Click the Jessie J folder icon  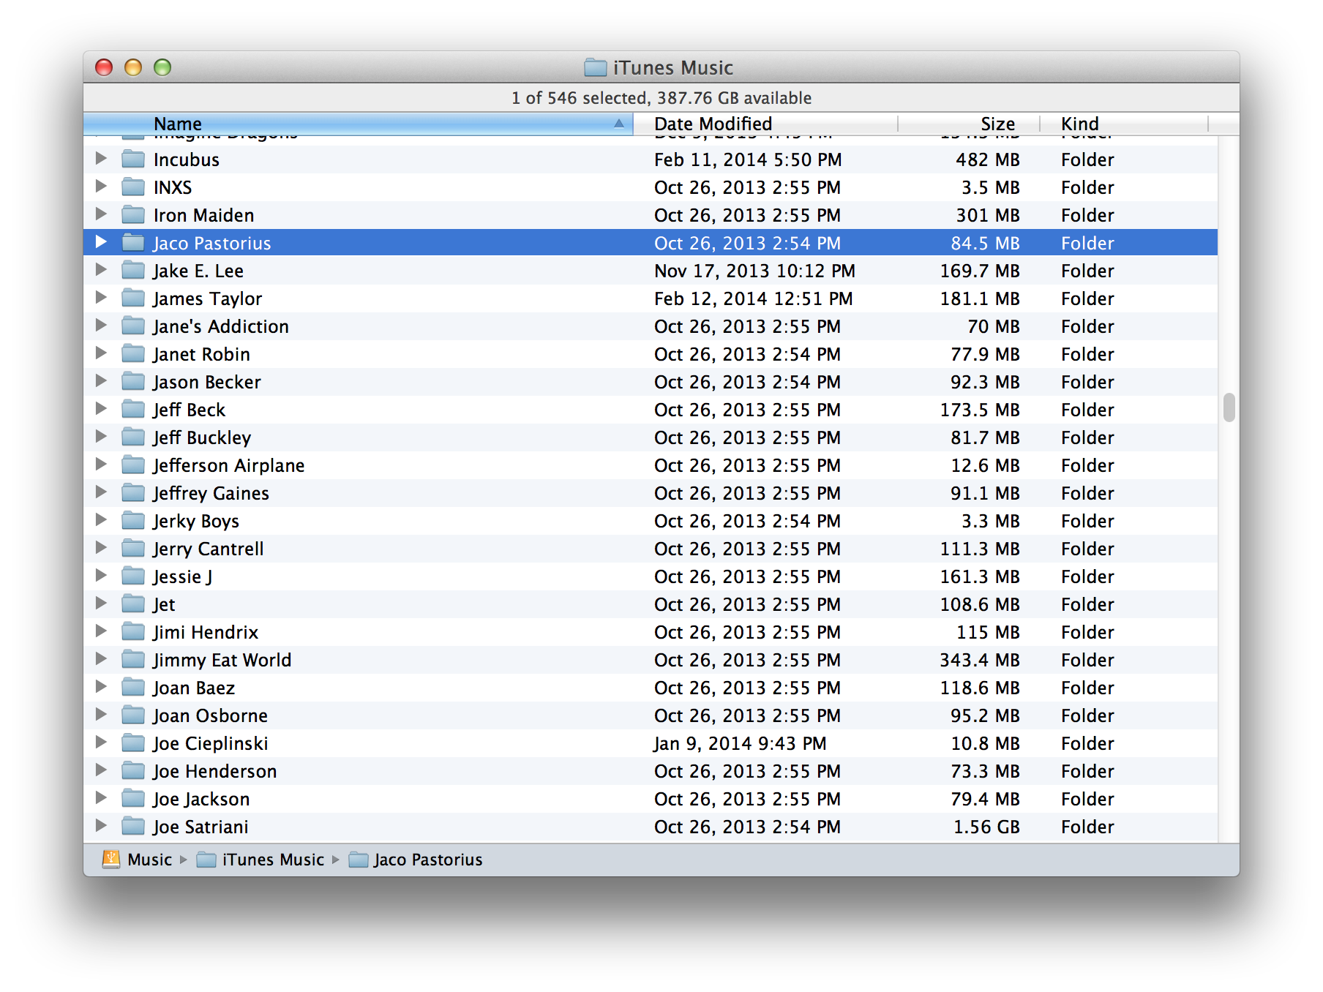click(133, 576)
